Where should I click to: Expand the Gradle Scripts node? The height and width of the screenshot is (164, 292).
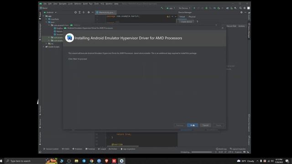(x=44, y=46)
